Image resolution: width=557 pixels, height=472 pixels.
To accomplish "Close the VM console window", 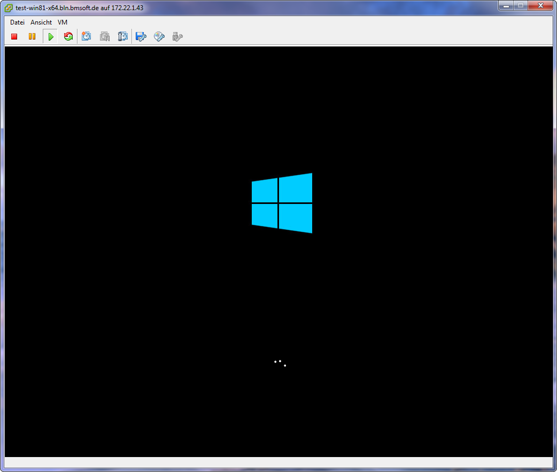I will (x=540, y=6).
